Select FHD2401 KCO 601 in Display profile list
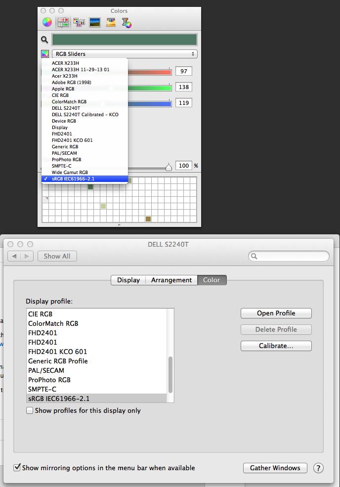This screenshot has height=487, width=340. click(97, 352)
